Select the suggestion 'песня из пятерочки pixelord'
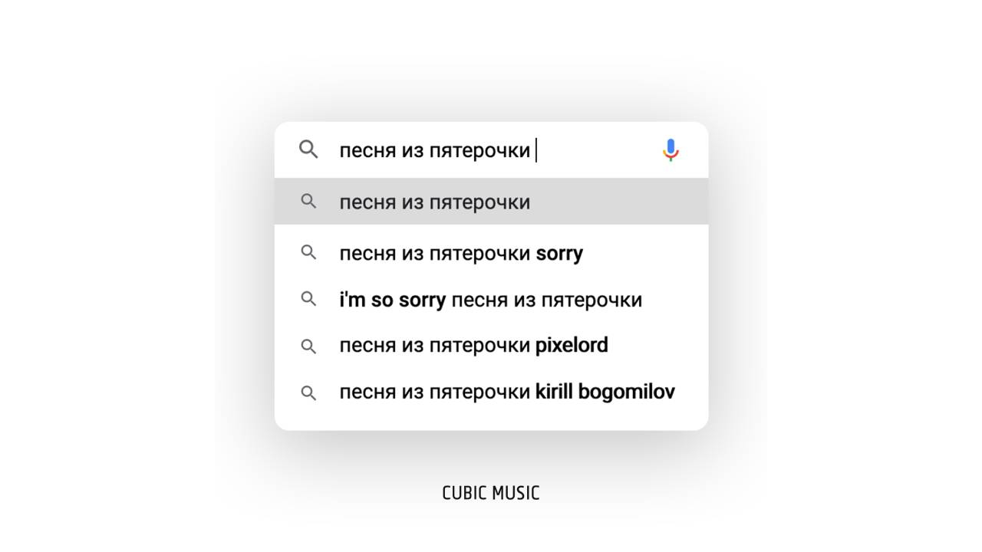Viewport: 982px width, 552px height. (x=473, y=346)
